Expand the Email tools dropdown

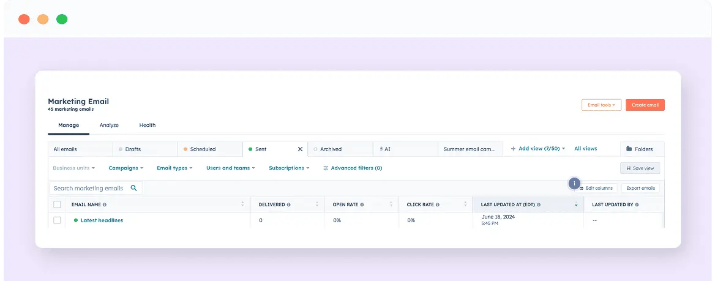pyautogui.click(x=602, y=105)
